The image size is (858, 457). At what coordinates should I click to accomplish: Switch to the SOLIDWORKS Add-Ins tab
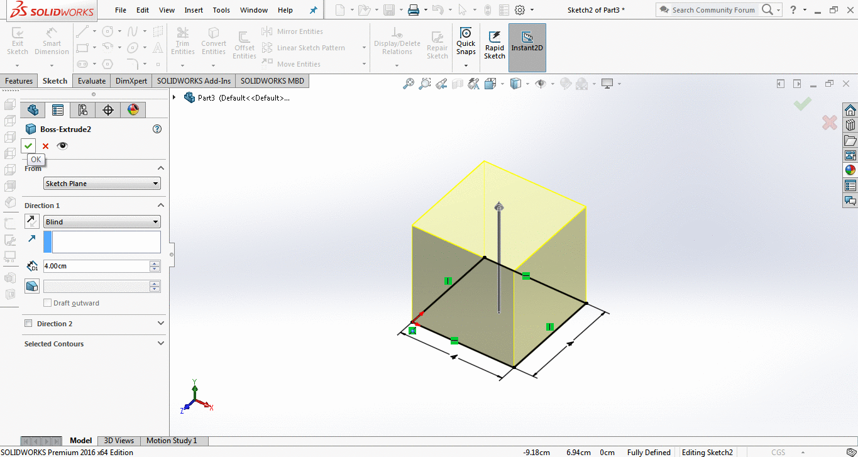click(194, 81)
